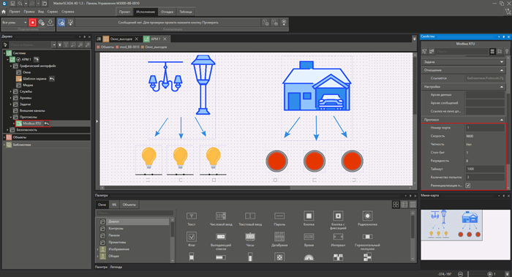Select the Выпадающий список palette element
Screen dimensions: 512x277
(x=221, y=240)
